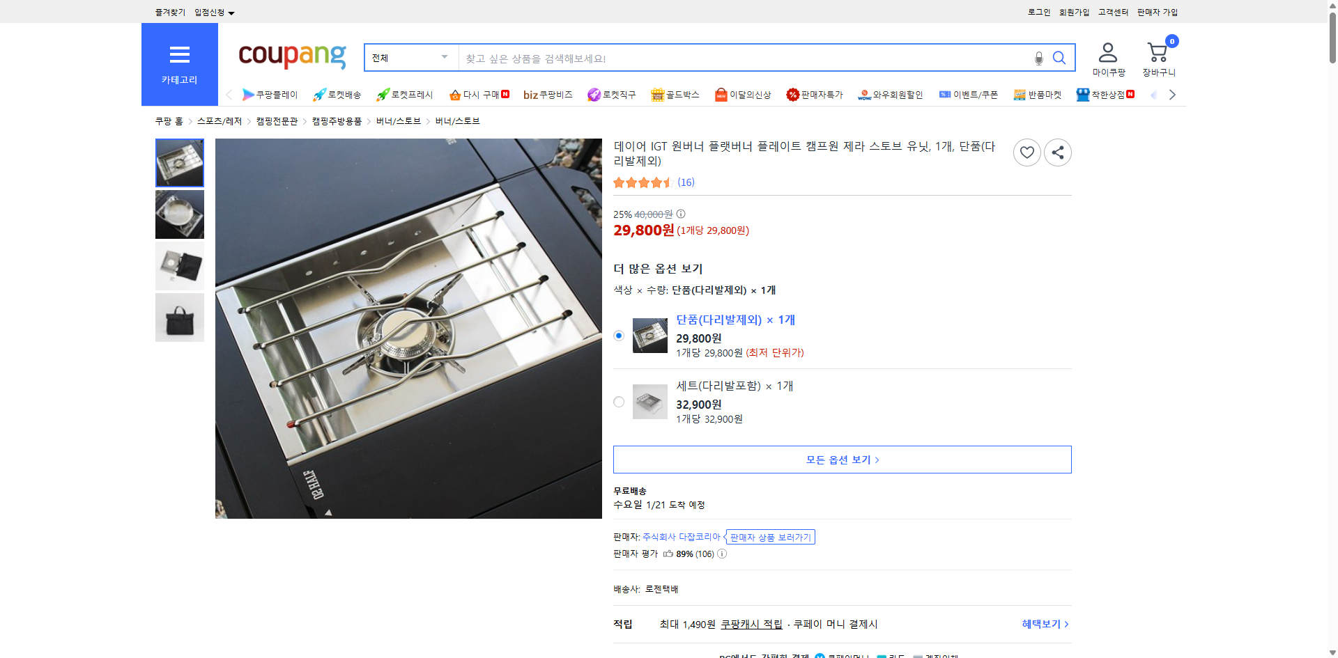The image size is (1338, 658).
Task: Select the microphone voice search icon
Action: coord(1038,59)
